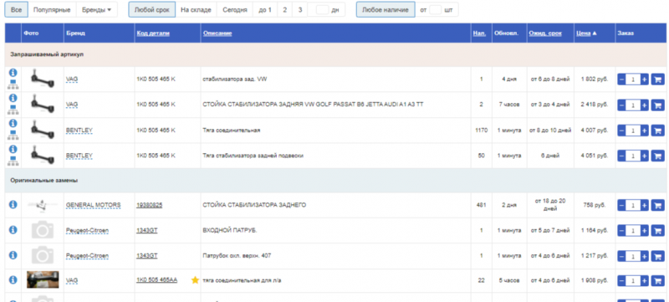669x302 pixels.
Task: Select the Любое наличие filter
Action: pos(386,9)
